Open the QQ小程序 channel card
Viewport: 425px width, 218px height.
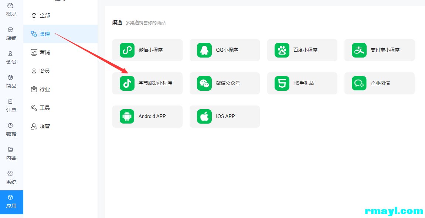[225, 50]
